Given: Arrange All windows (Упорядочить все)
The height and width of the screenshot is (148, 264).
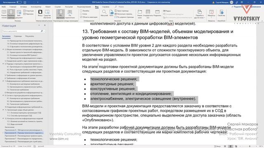Looking at the screenshot, I should click(148, 14).
